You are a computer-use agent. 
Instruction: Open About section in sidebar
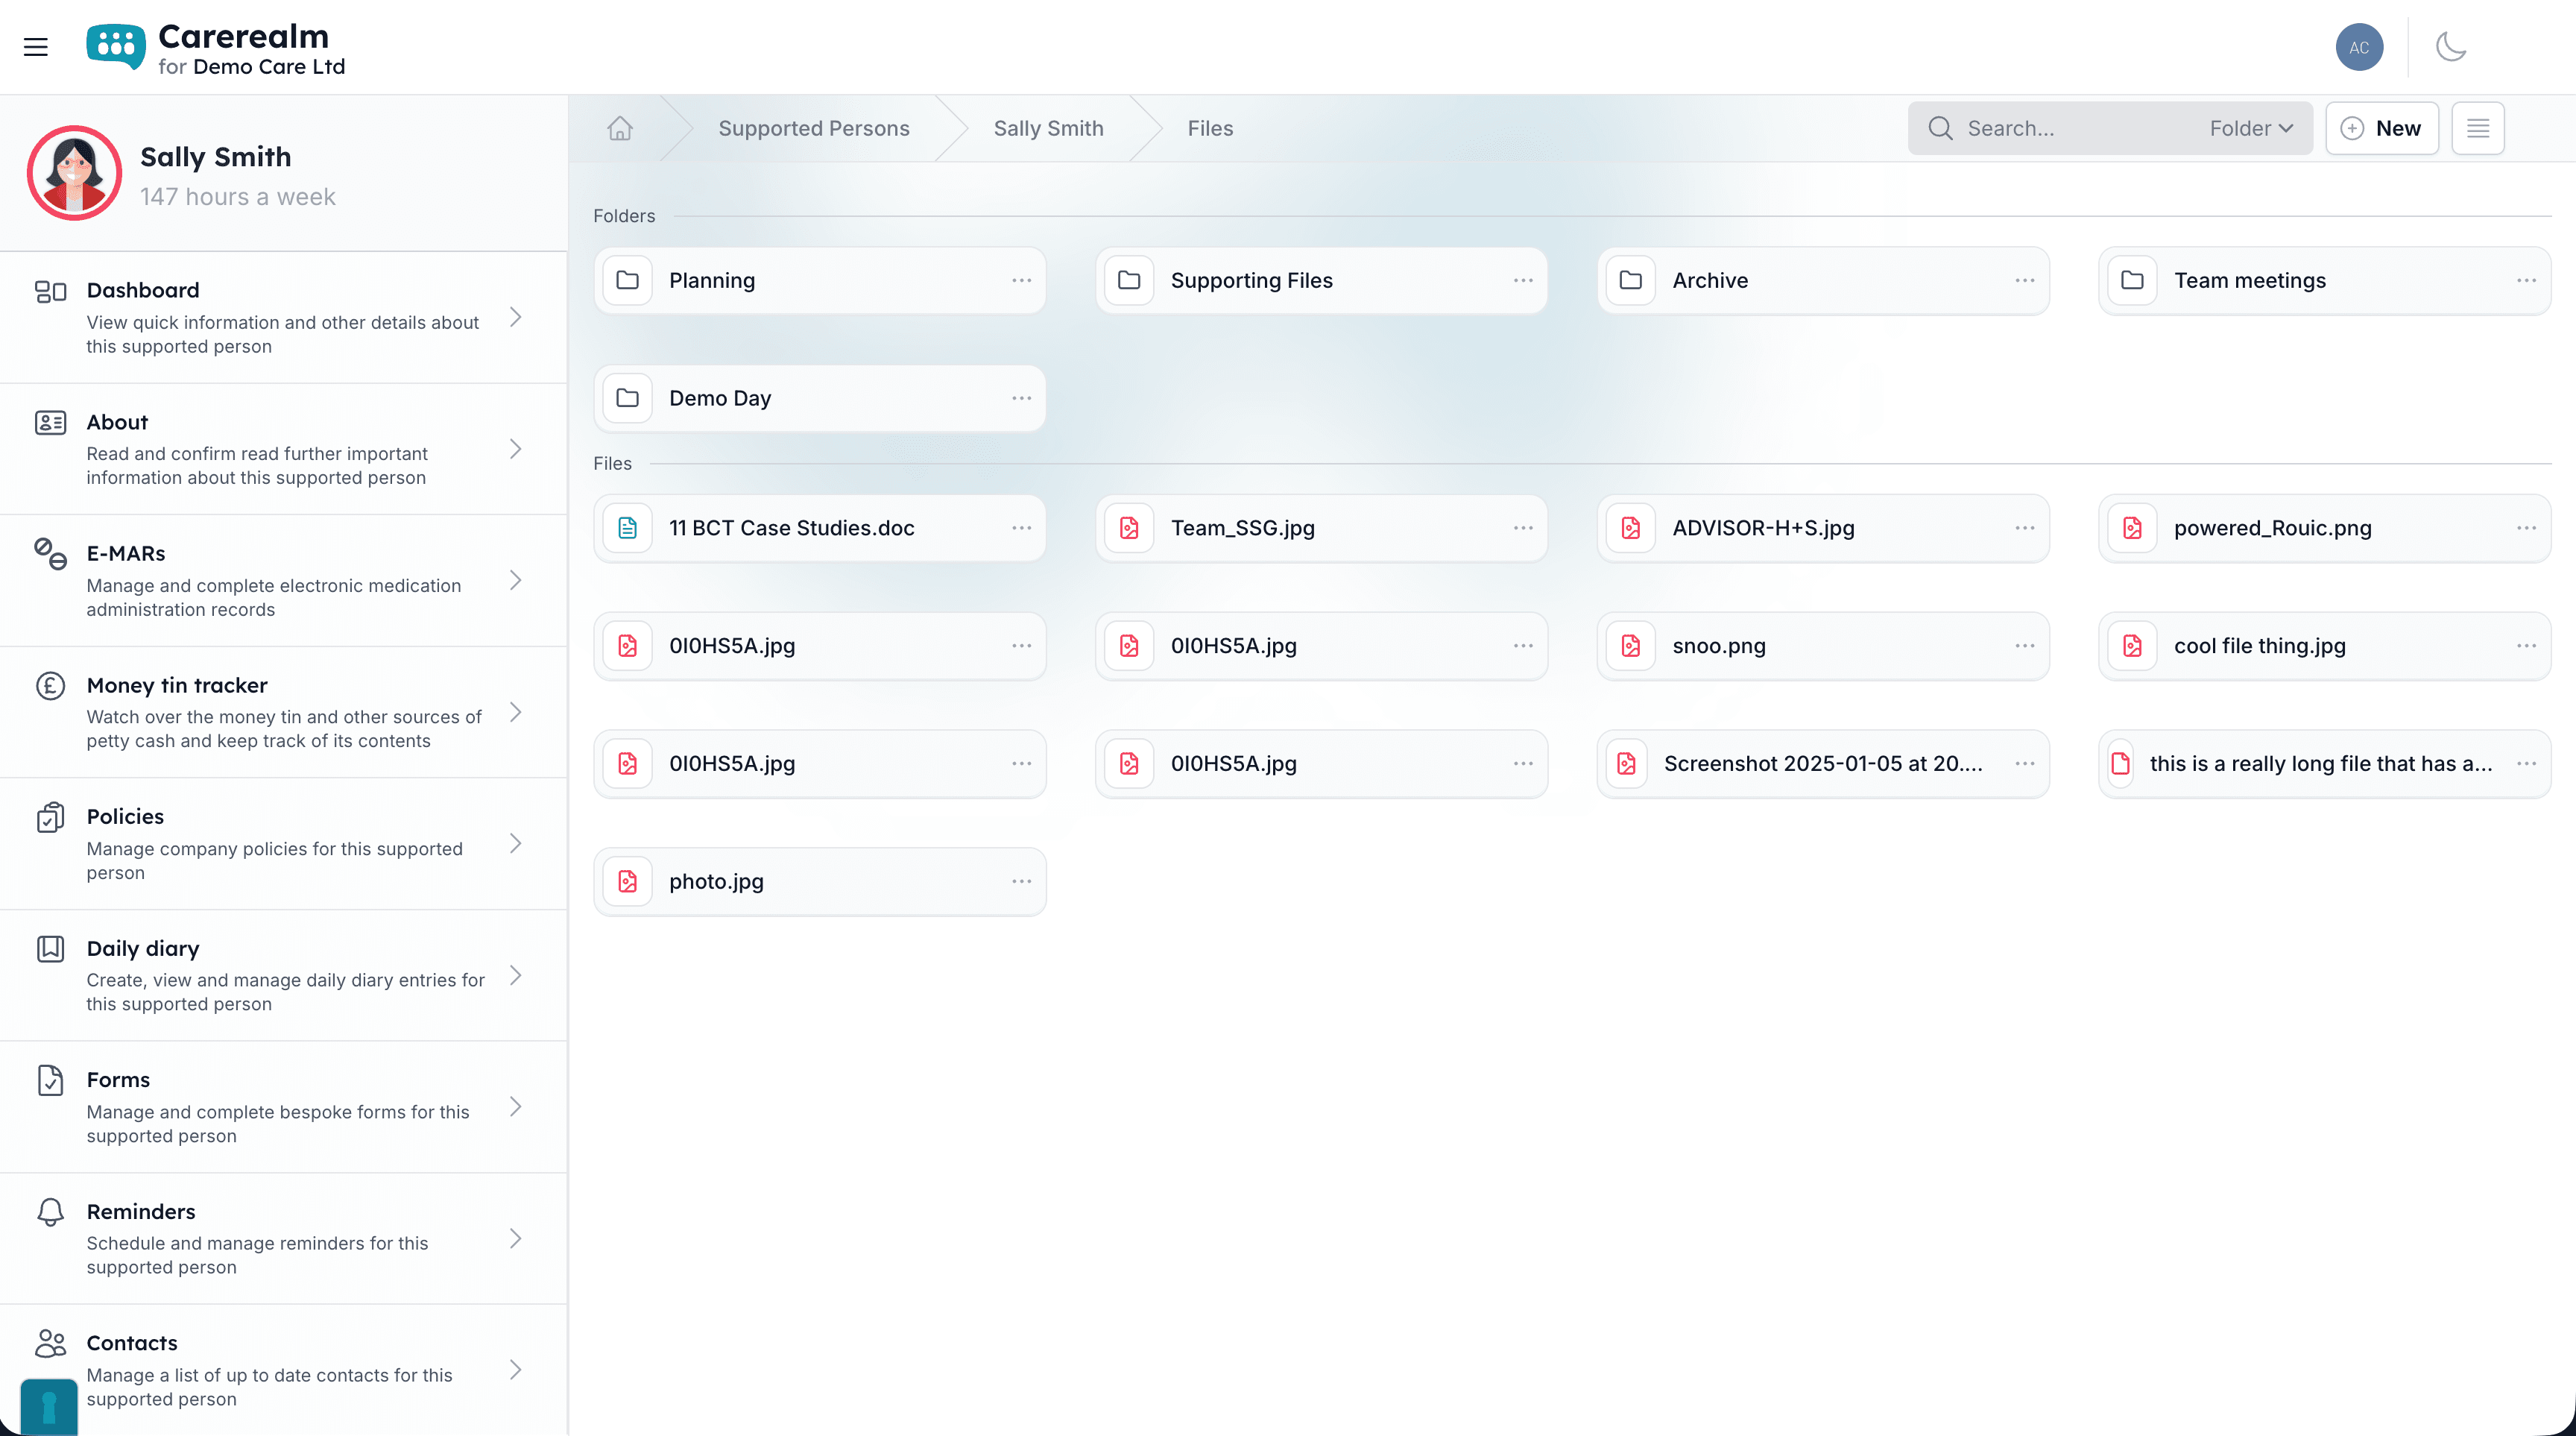tap(284, 449)
